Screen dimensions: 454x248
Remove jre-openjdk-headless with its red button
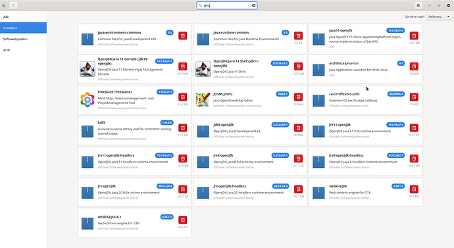click(298, 189)
